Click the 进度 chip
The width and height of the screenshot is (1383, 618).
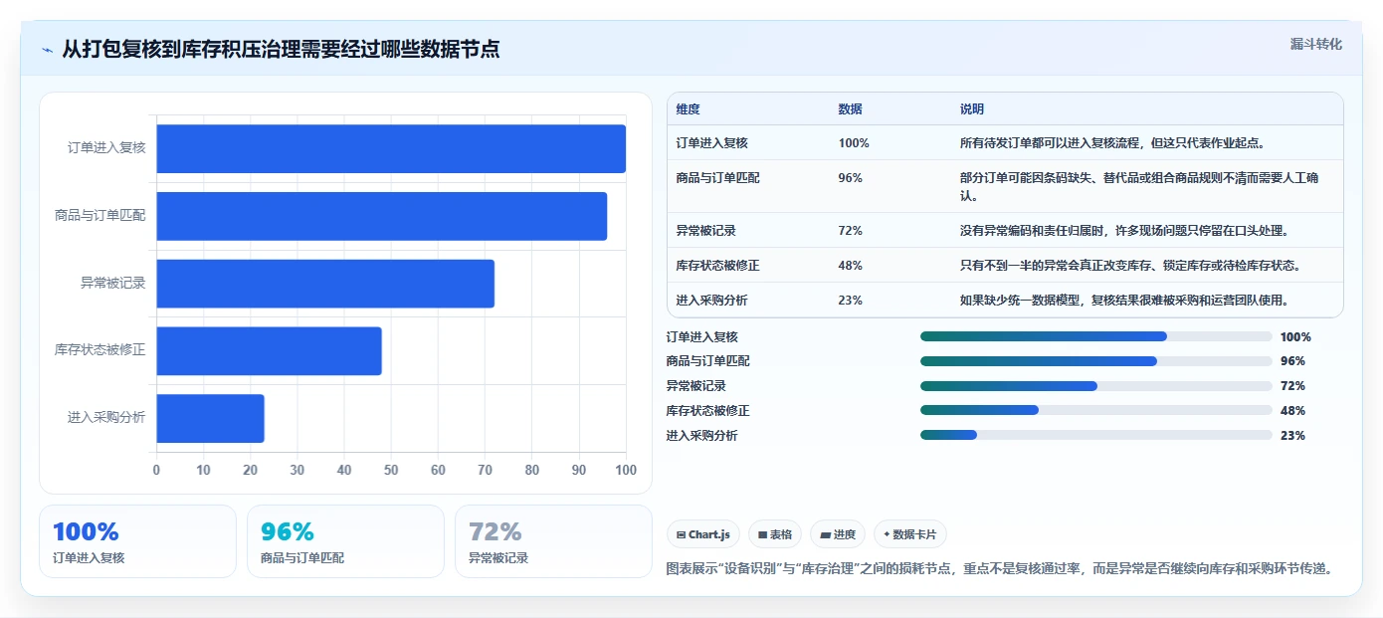838,534
